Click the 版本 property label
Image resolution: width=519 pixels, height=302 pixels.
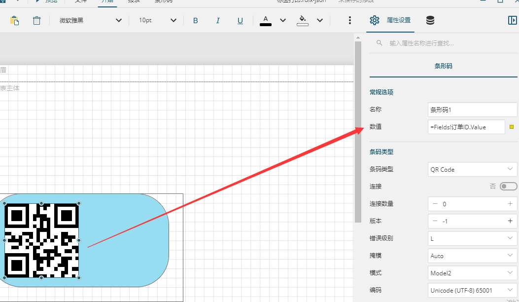pyautogui.click(x=376, y=221)
